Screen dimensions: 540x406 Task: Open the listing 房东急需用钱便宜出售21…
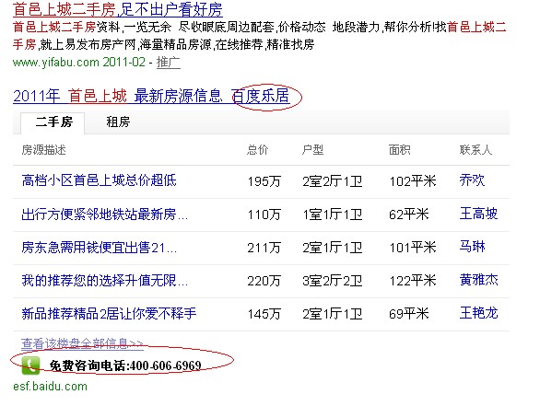100,248
